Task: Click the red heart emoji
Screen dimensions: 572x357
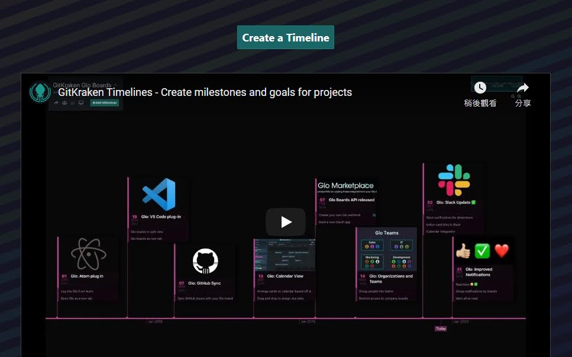Action: [502, 251]
